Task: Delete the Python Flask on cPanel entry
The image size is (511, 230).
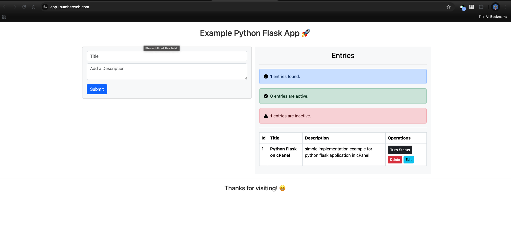Action: tap(395, 160)
